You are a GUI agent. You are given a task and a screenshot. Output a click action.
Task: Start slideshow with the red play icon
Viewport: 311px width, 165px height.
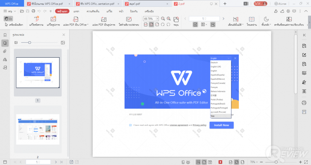pos(220,162)
